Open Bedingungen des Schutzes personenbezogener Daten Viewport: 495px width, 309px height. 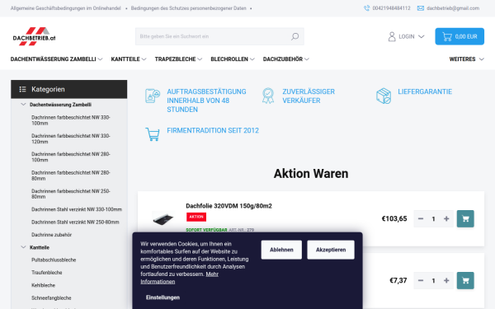coord(188,8)
